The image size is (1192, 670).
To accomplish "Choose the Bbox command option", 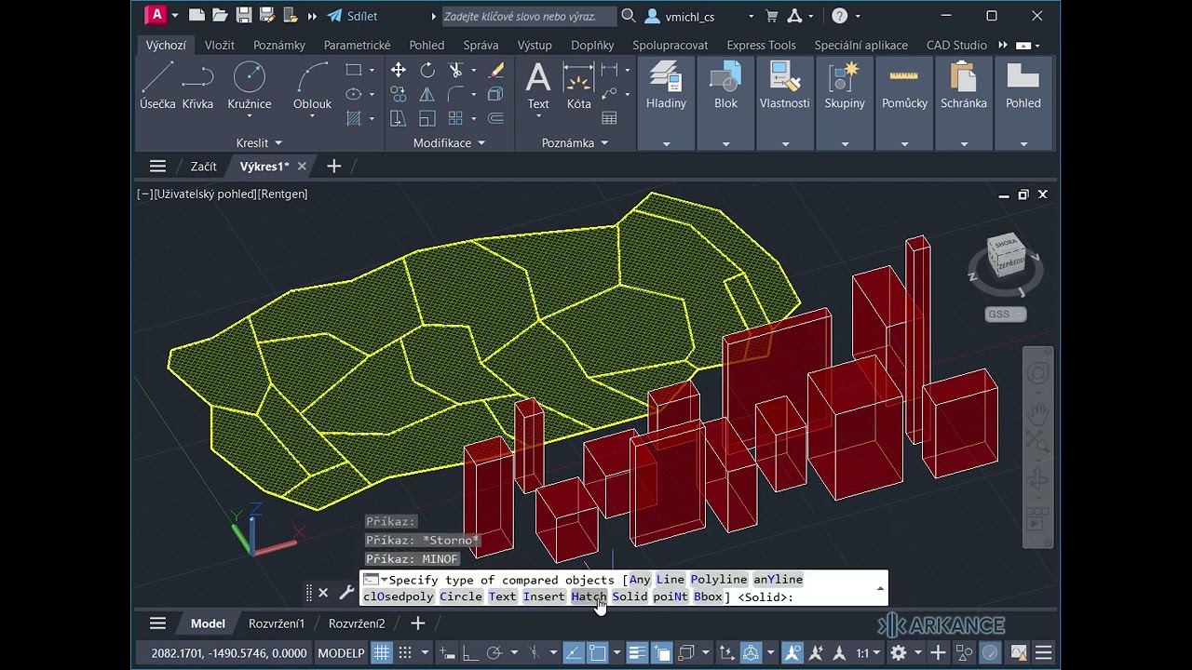I will [709, 596].
